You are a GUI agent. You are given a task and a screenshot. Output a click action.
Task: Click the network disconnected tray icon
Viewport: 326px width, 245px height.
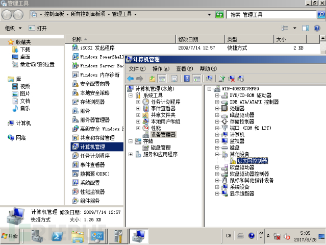277,236
